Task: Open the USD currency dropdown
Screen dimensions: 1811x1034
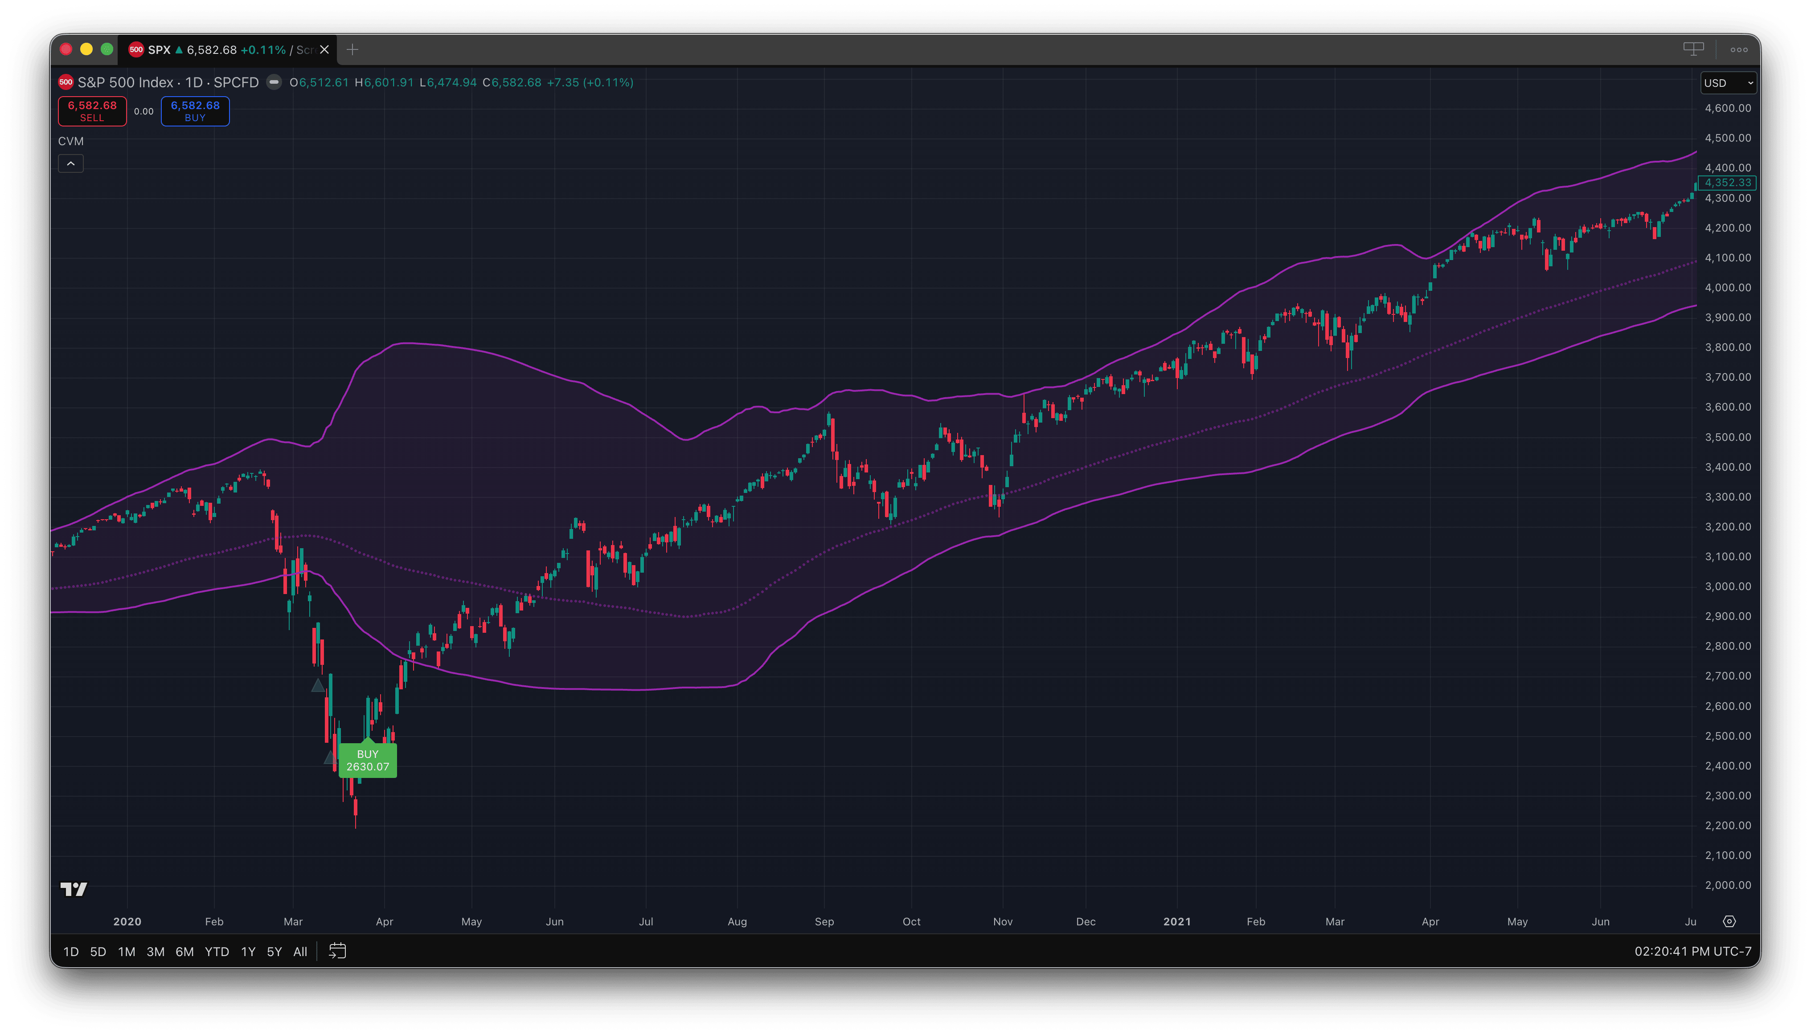Action: pos(1728,83)
